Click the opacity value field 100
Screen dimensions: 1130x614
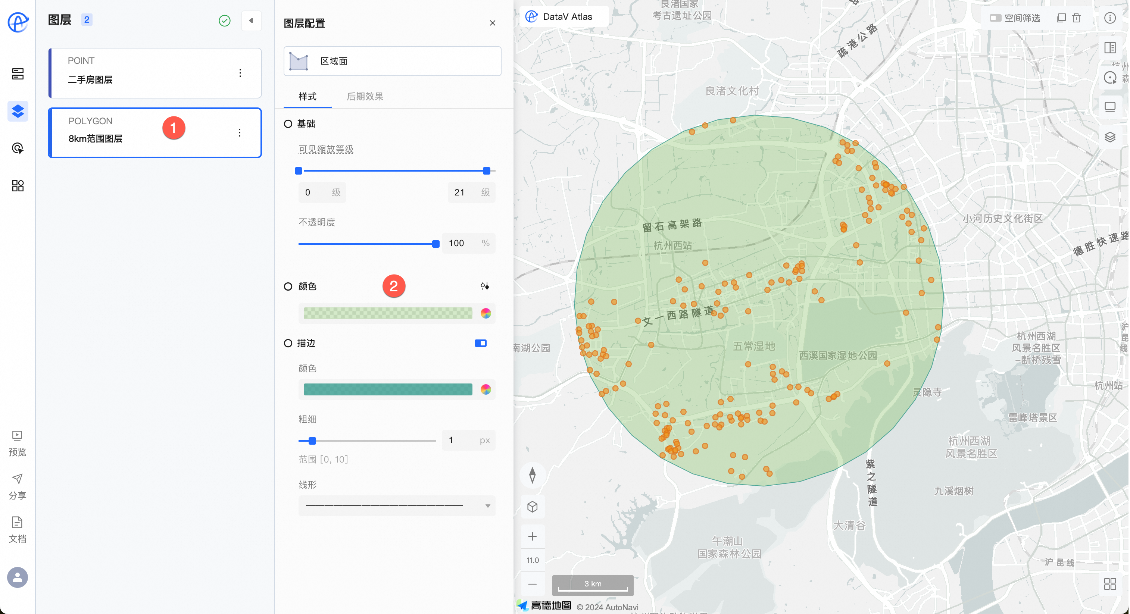pyautogui.click(x=468, y=244)
